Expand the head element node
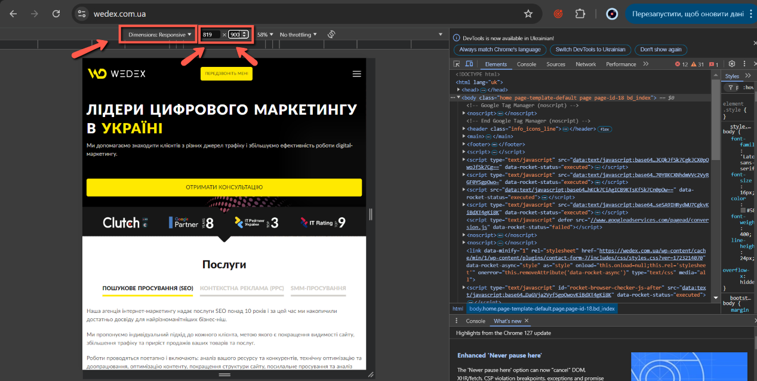Image resolution: width=757 pixels, height=381 pixels. [x=458, y=90]
